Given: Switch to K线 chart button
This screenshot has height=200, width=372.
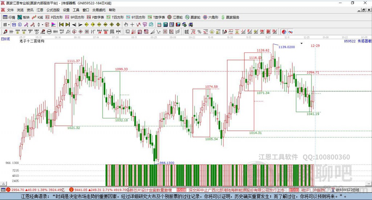Looking at the screenshot, I should (37, 17).
